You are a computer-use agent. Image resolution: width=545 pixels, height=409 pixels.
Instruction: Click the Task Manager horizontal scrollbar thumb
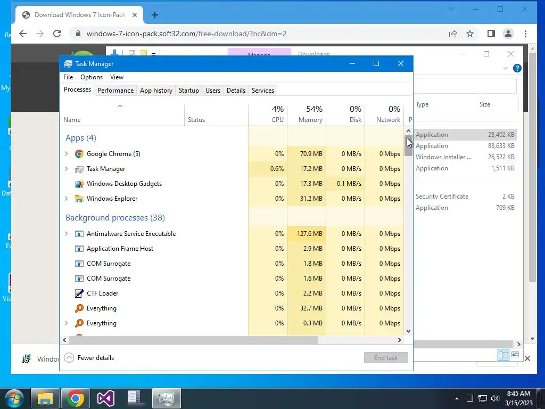coord(193,340)
